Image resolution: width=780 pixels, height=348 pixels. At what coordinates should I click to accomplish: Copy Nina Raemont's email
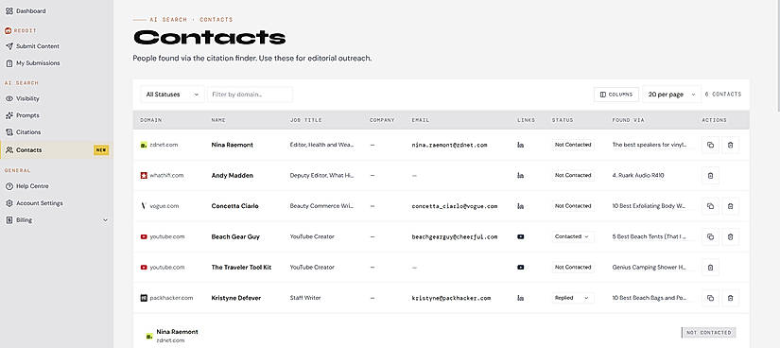click(x=710, y=145)
